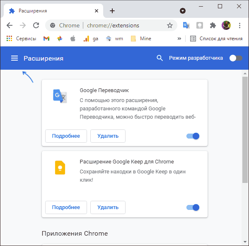The height and width of the screenshot is (246, 249).
Task: Enable the Режим разработчика toggle
Action: pyautogui.click(x=236, y=58)
